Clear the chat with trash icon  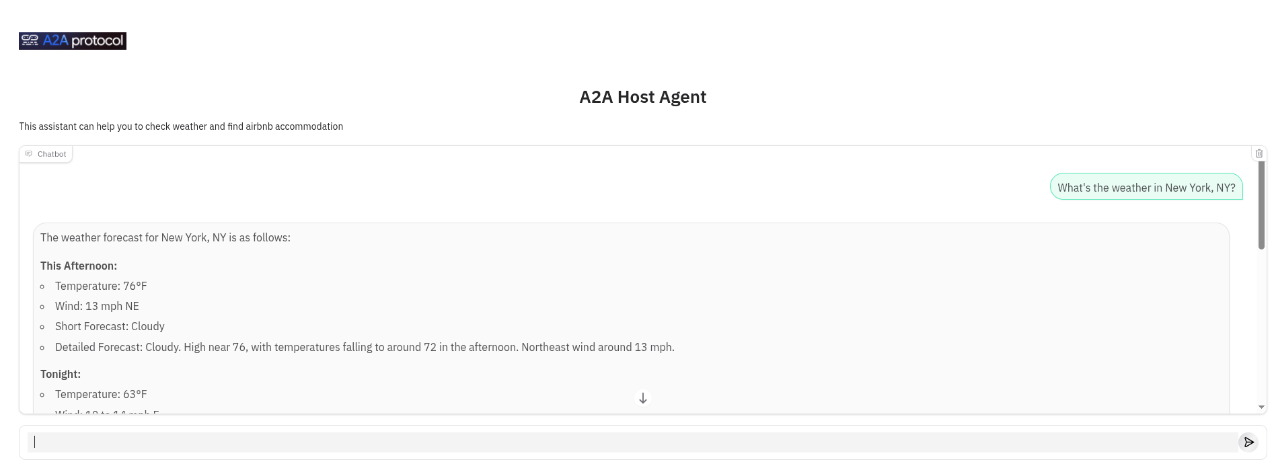tap(1259, 153)
